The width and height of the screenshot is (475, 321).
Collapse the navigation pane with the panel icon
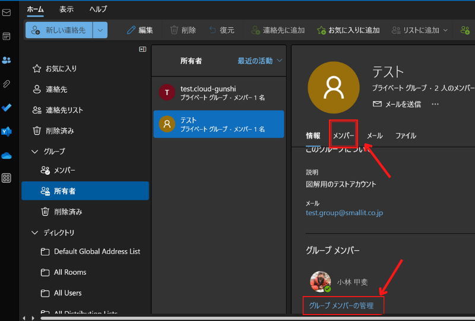point(142,49)
